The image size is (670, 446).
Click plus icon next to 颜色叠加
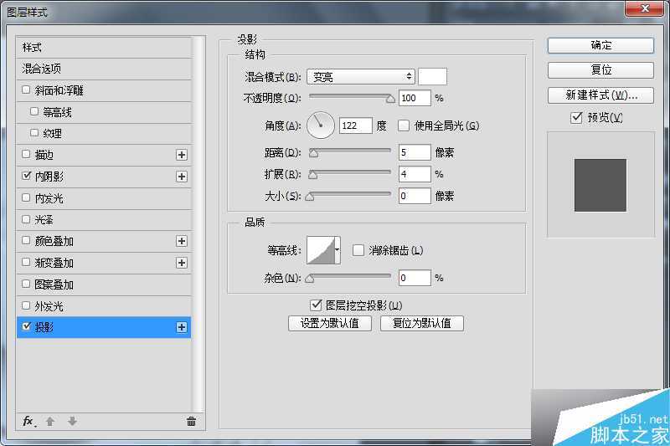tap(181, 241)
